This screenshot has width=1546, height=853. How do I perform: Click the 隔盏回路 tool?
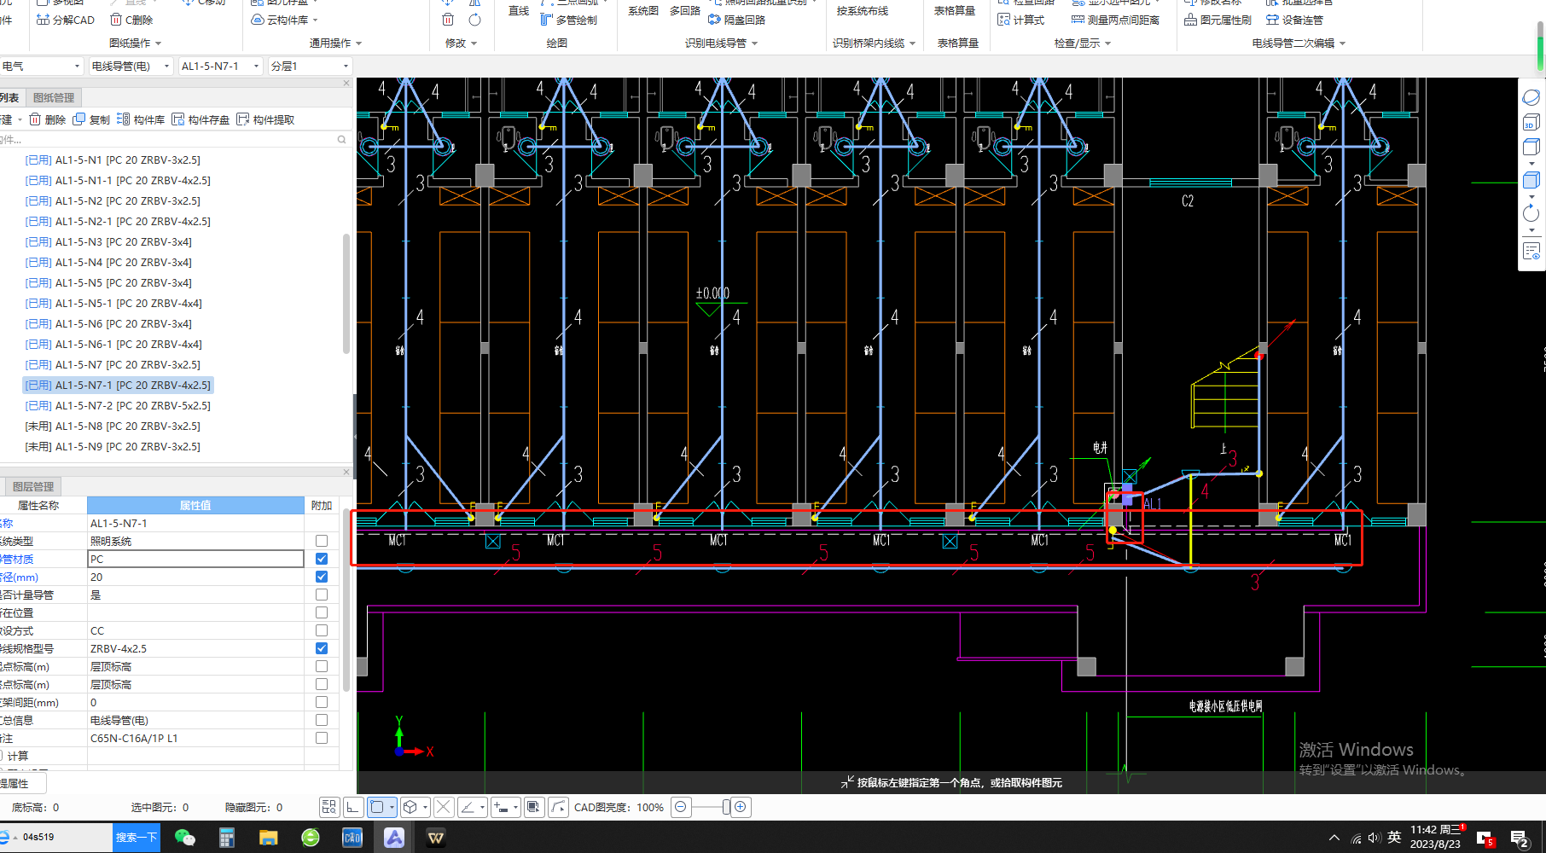click(737, 20)
